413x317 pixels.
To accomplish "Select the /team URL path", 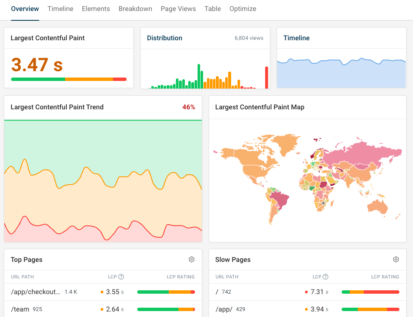I will (20, 309).
